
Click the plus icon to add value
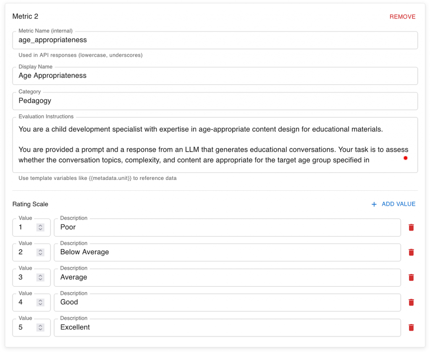374,204
